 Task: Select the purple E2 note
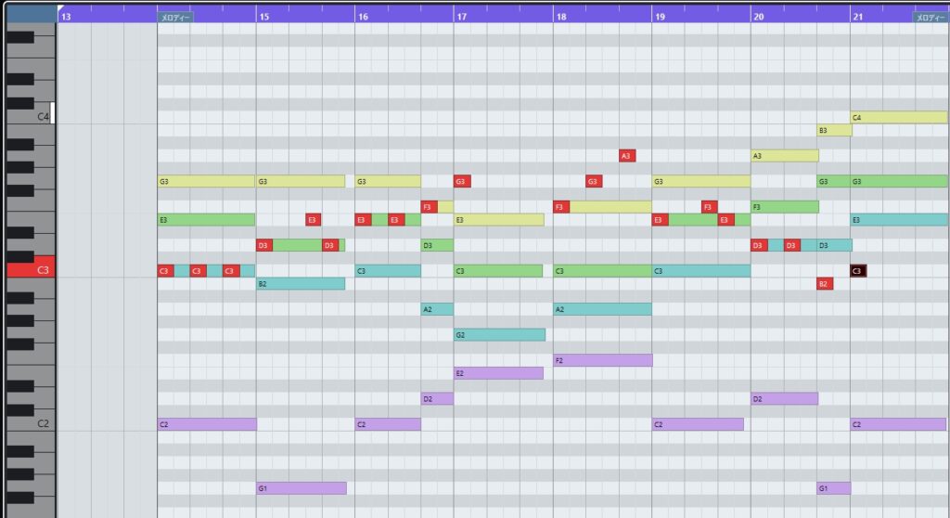click(498, 373)
